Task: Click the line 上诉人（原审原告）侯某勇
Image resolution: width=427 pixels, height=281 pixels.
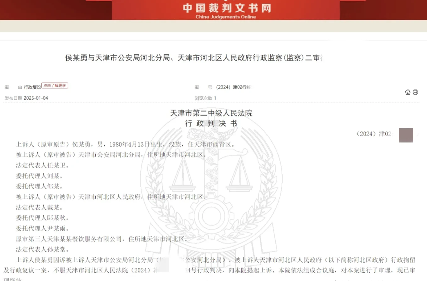Action: click(126, 144)
